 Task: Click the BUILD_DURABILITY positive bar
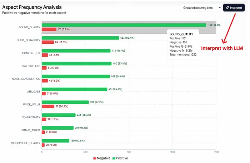point(80,38)
